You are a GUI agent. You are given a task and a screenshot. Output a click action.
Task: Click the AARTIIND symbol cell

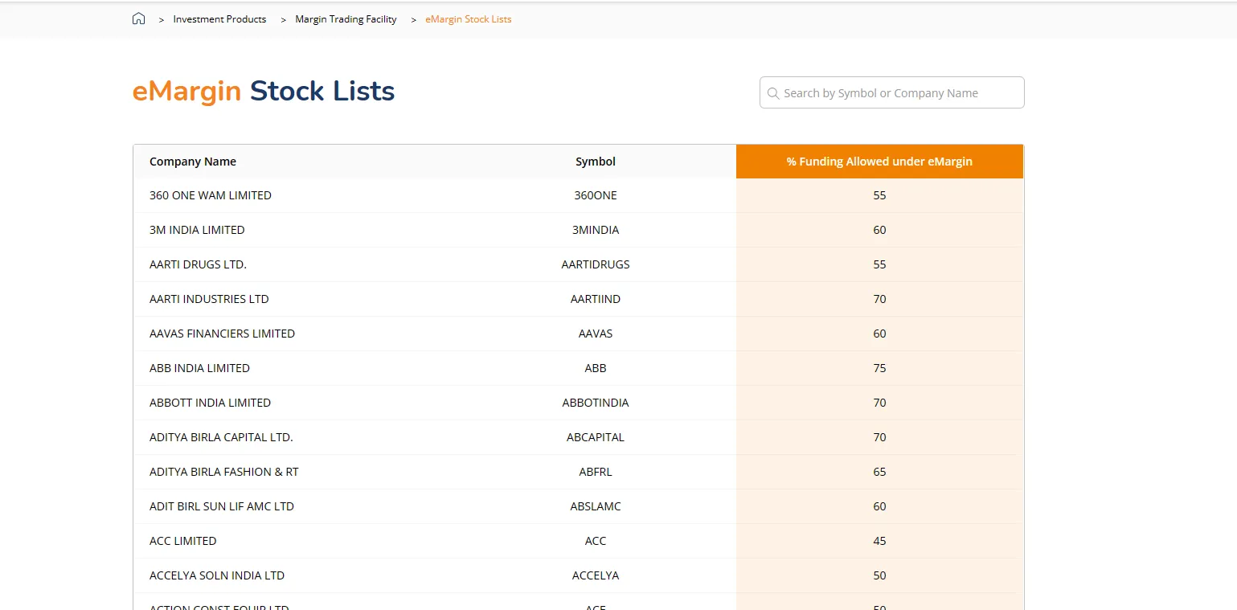click(596, 299)
